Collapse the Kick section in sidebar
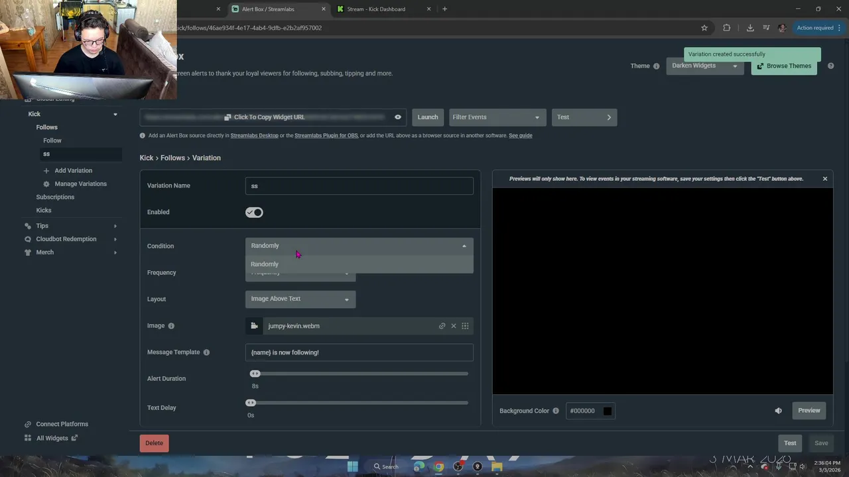Image resolution: width=849 pixels, height=477 pixels. click(115, 114)
